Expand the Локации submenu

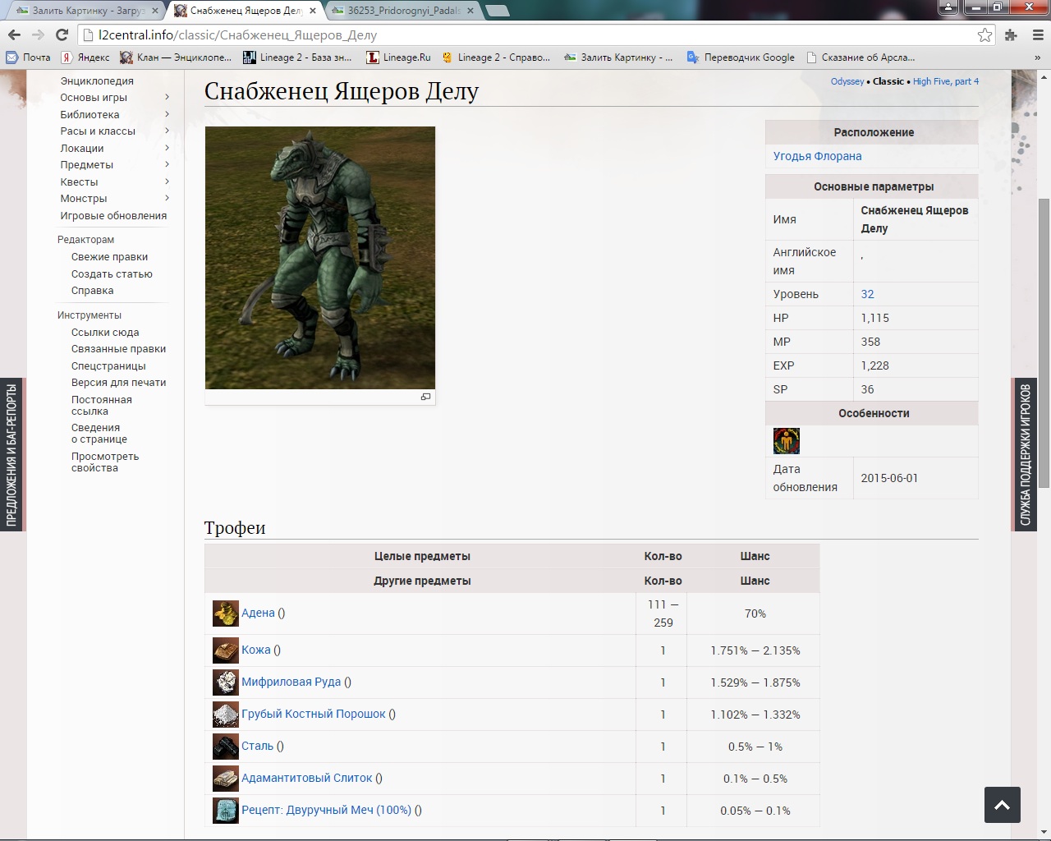tap(167, 148)
